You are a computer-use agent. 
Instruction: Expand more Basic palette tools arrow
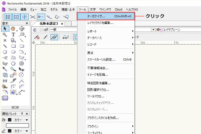pyautogui.click(x=15, y=107)
